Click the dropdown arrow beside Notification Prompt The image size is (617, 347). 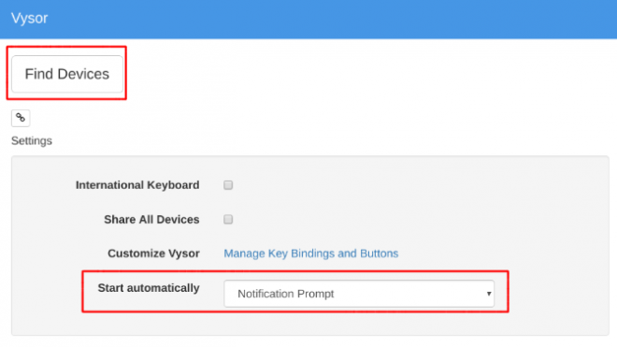click(489, 294)
